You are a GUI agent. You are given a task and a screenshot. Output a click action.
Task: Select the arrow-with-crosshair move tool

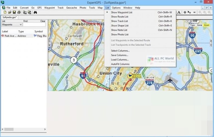pos(189,12)
